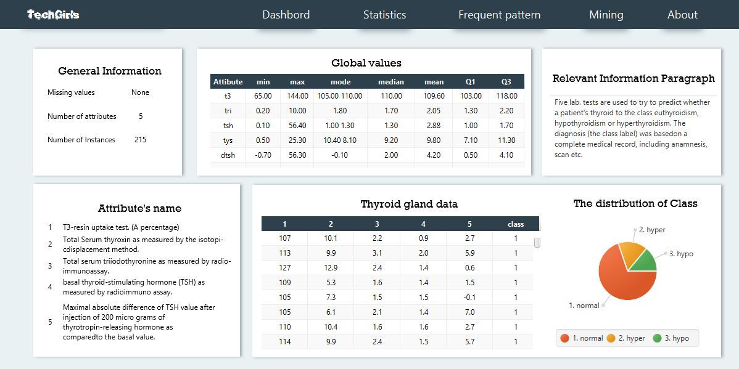Click the dtsh row label
Screen dimensions: 739x369
click(228, 155)
